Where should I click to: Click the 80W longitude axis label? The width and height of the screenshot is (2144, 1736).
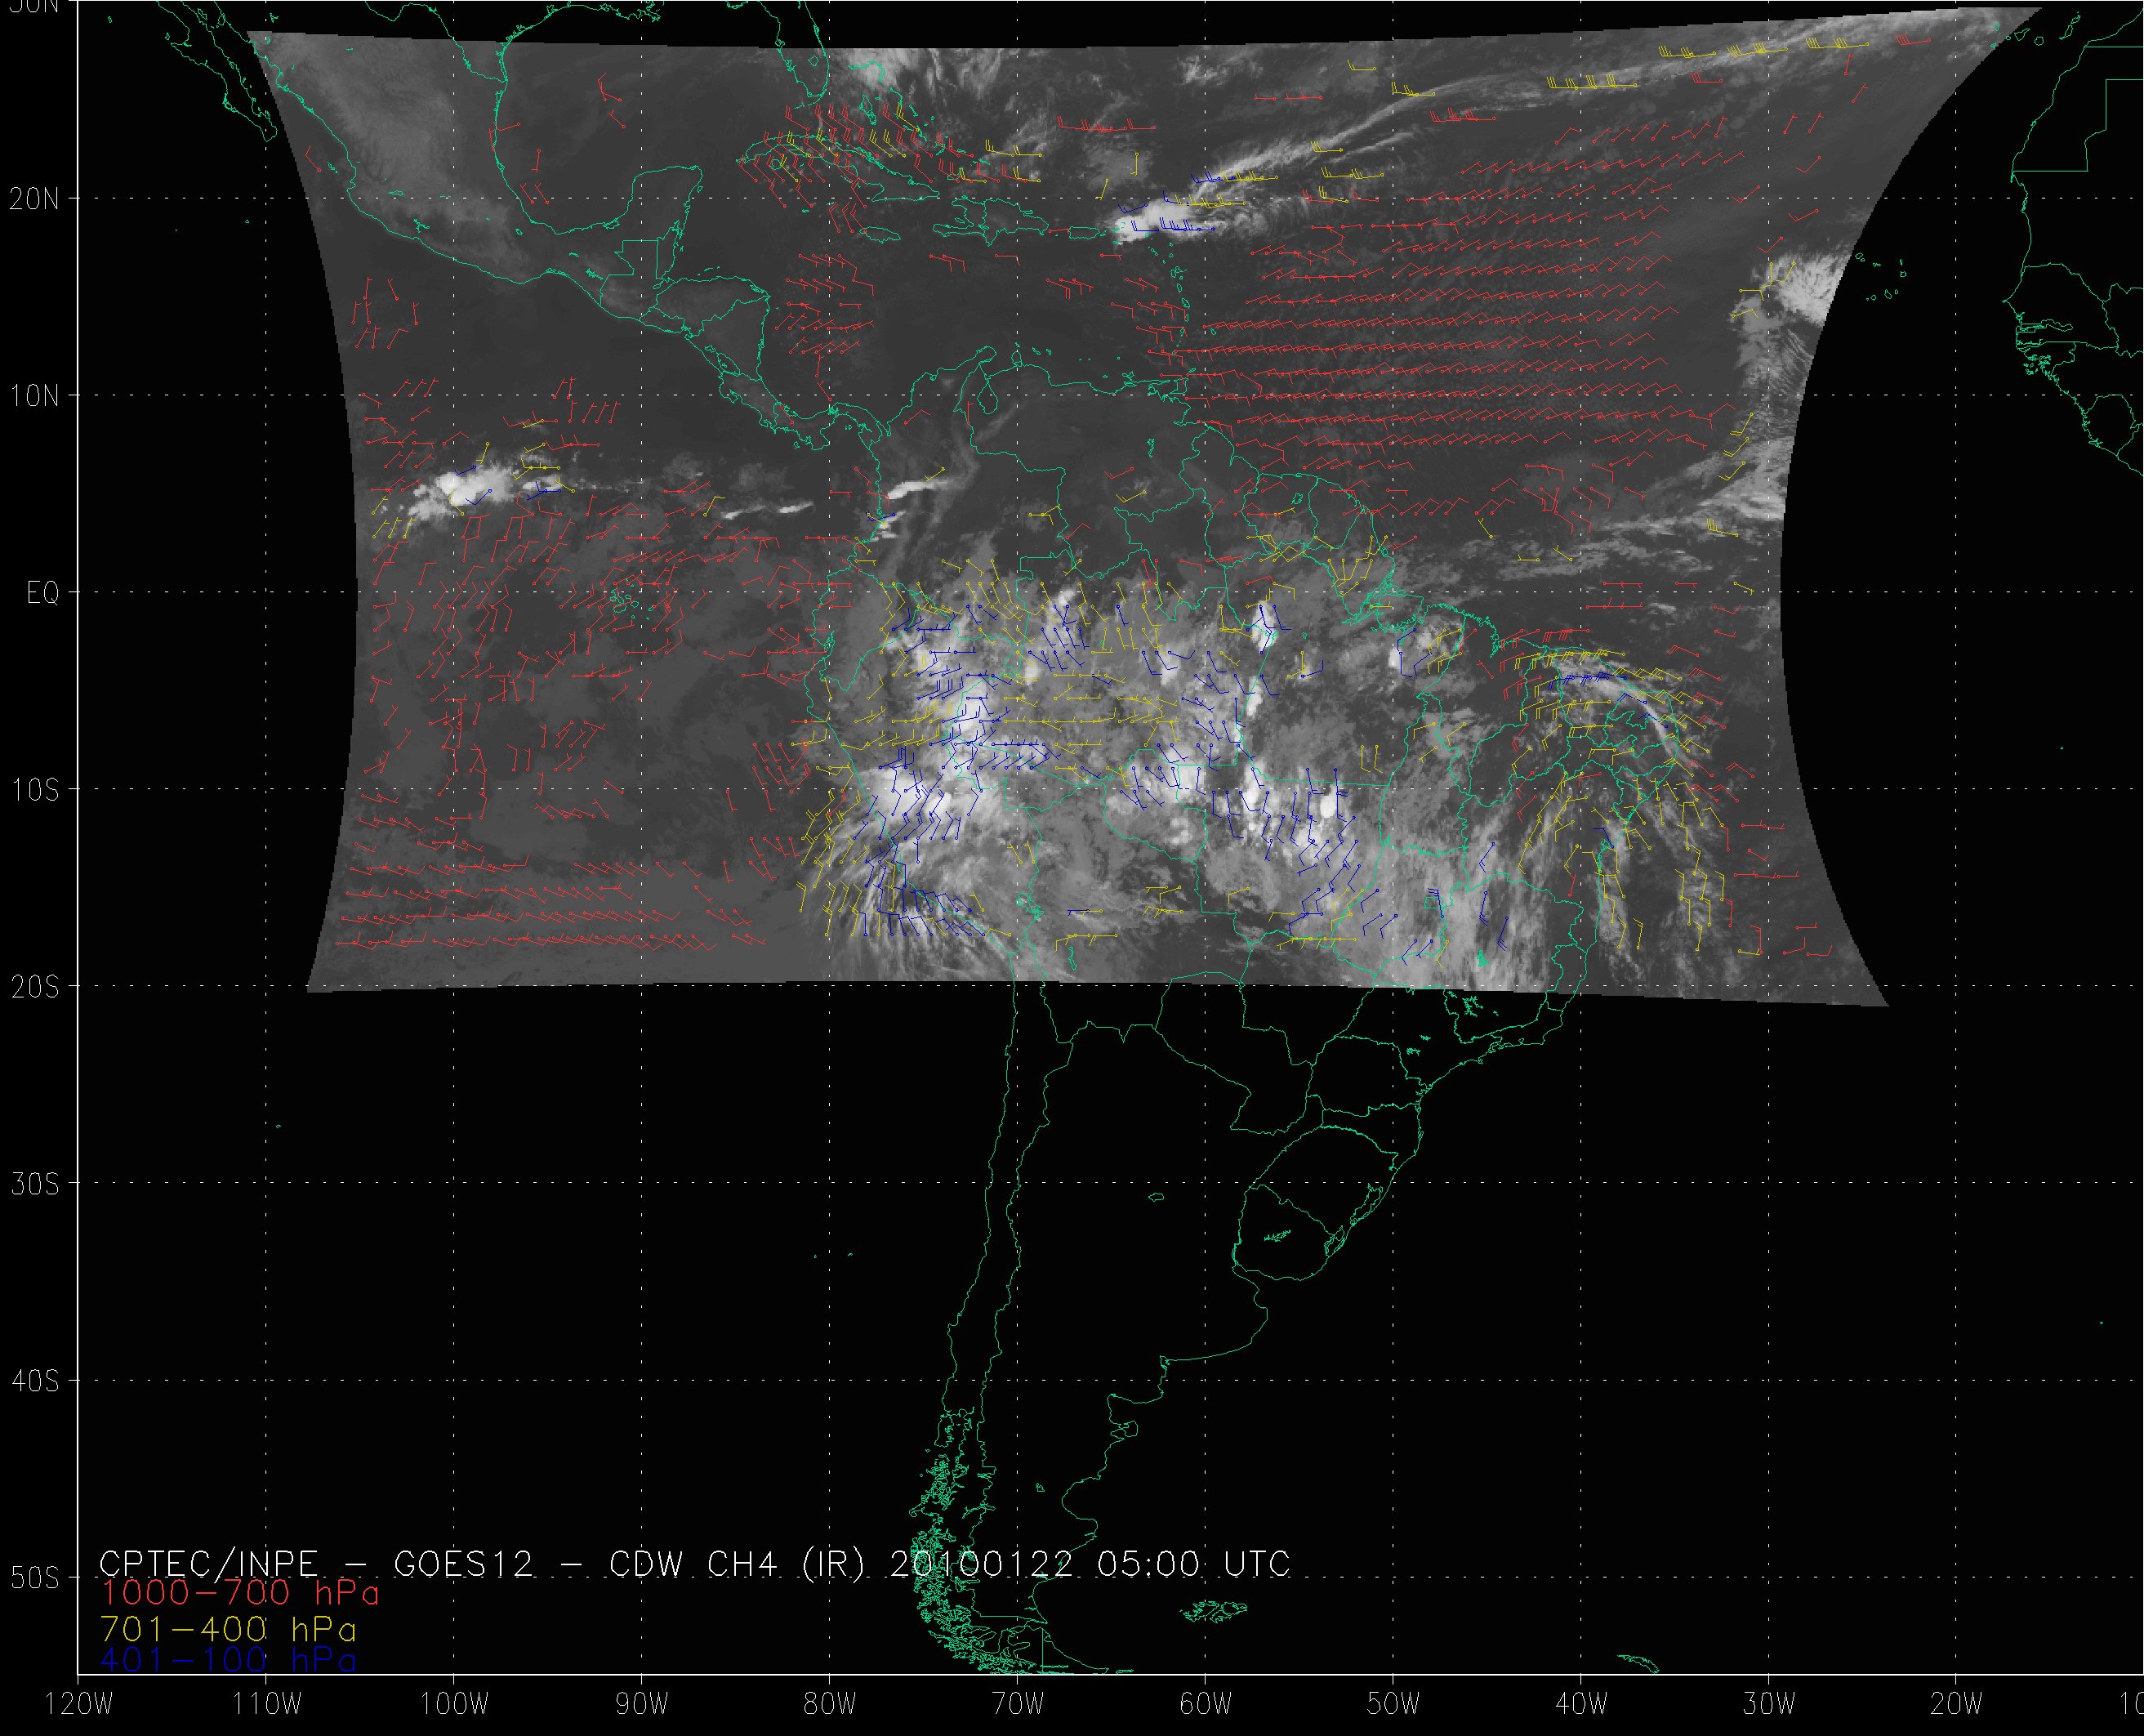830,1705
